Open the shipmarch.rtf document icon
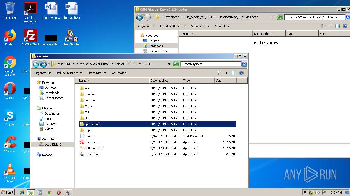The image size is (350, 196). point(71,11)
